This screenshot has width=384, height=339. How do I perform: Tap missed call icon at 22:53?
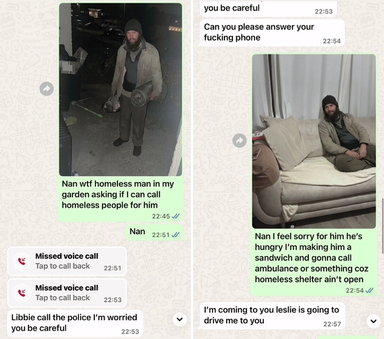click(22, 293)
